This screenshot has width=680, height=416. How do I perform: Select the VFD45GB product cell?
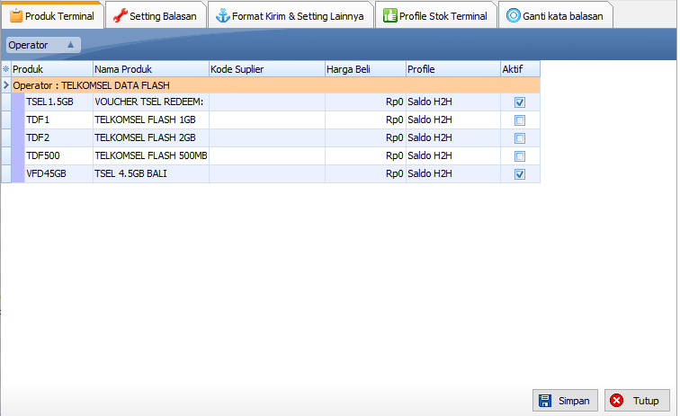(58, 173)
